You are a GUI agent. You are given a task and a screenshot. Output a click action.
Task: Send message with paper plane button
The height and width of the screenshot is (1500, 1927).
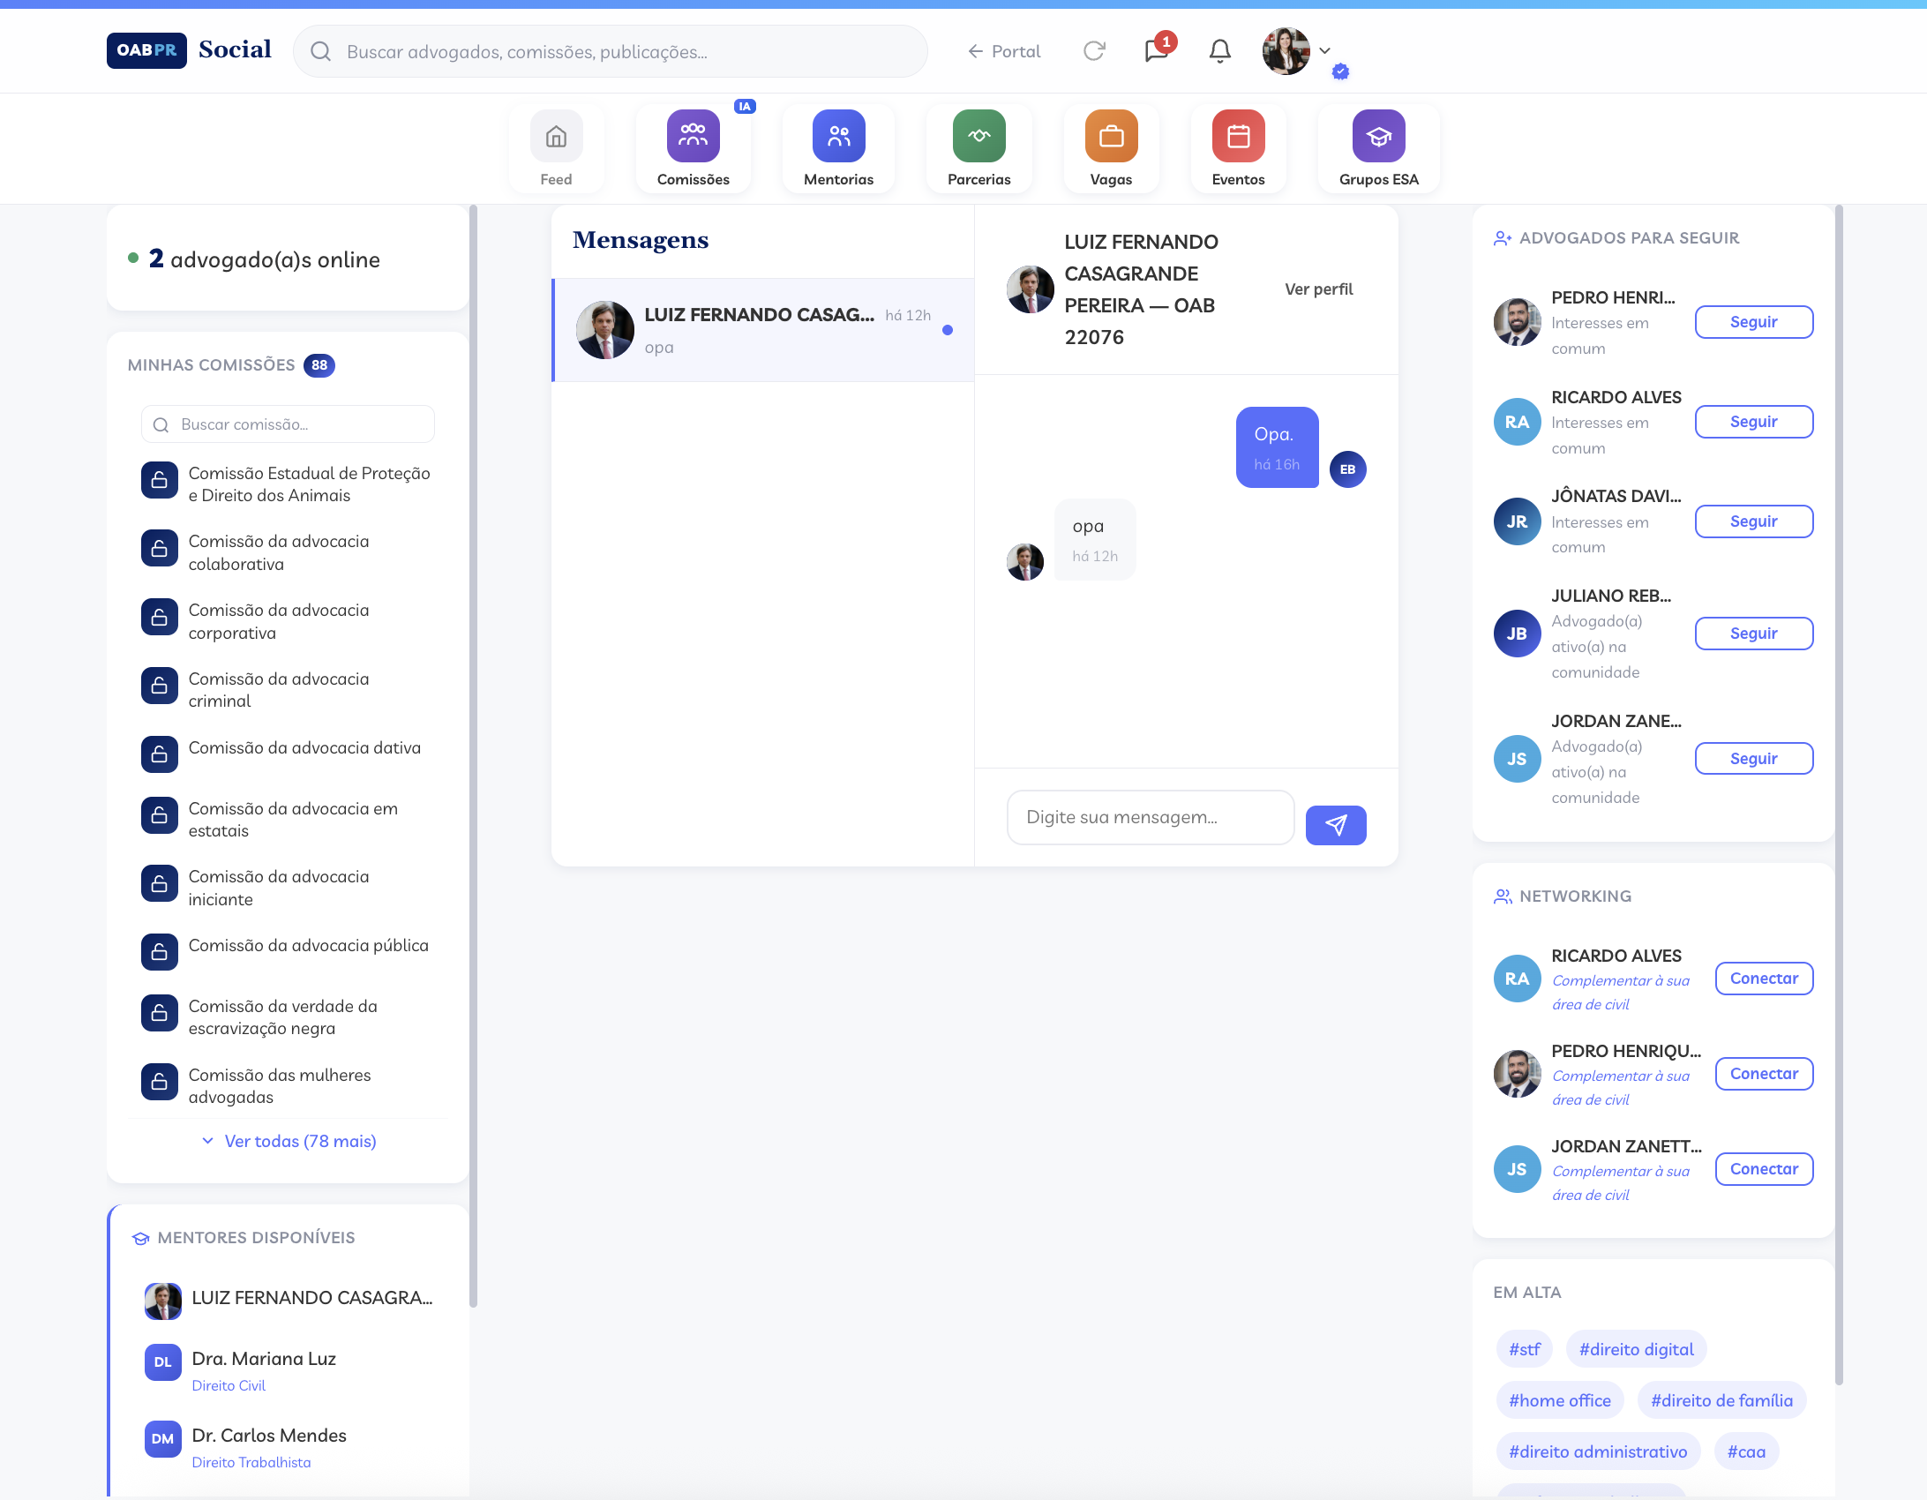[1335, 825]
